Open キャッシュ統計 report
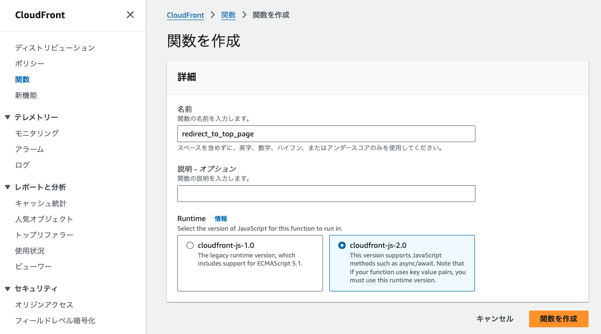The height and width of the screenshot is (334, 601). tap(41, 203)
